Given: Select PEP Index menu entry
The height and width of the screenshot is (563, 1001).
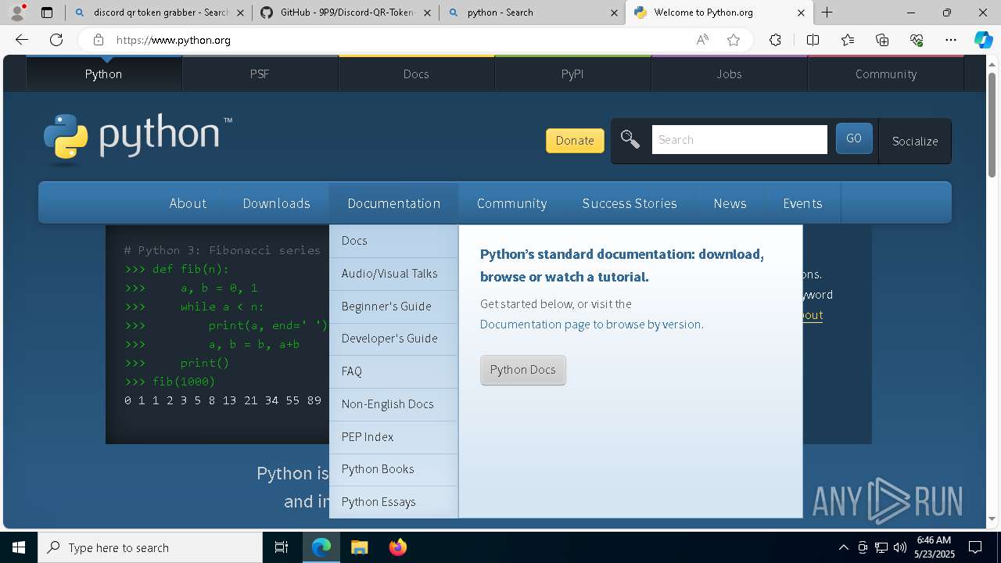Looking at the screenshot, I should [393, 437].
